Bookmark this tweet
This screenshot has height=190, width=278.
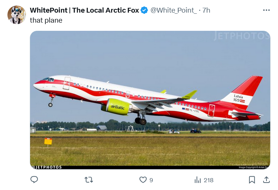tap(252, 180)
